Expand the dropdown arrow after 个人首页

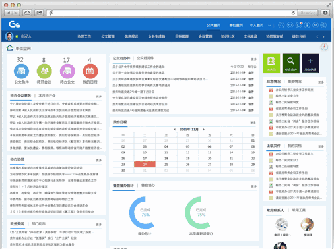[x=269, y=26]
